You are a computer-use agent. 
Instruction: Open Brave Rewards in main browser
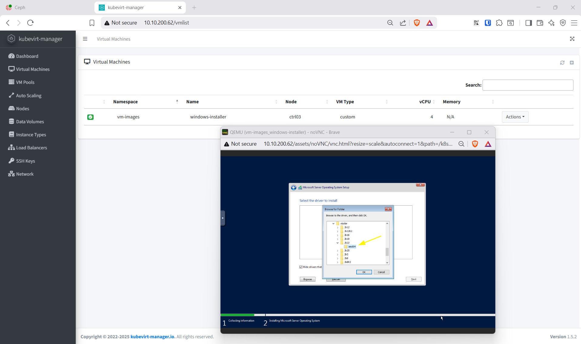[x=430, y=23]
